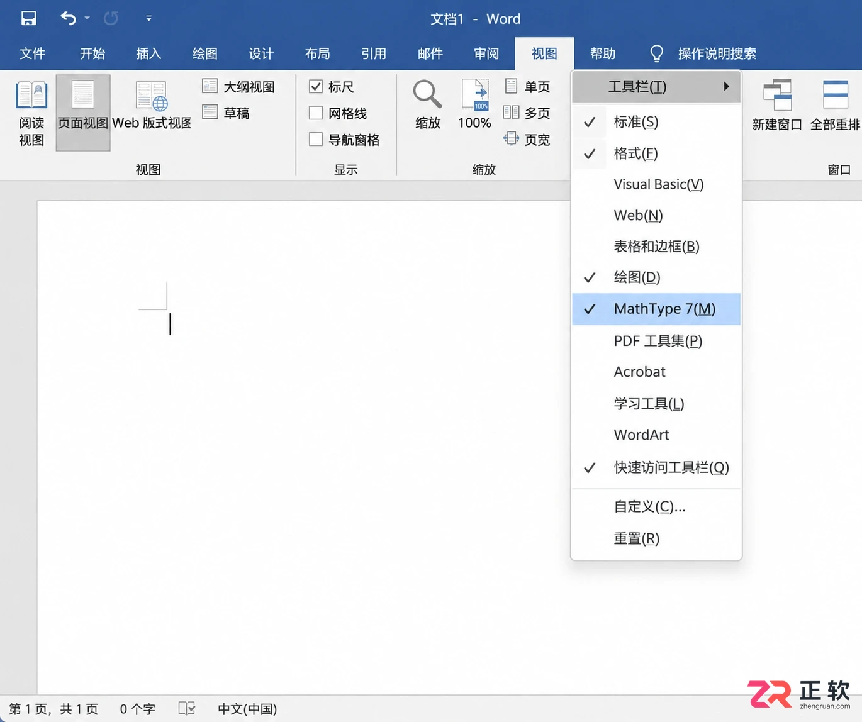Enable Web(N) toolbar
The height and width of the screenshot is (722, 862).
pyautogui.click(x=656, y=215)
